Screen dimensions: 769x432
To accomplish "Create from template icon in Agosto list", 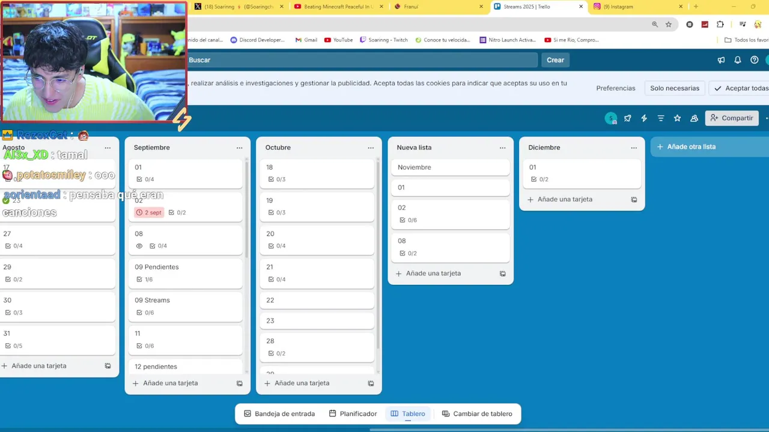I will [108, 366].
